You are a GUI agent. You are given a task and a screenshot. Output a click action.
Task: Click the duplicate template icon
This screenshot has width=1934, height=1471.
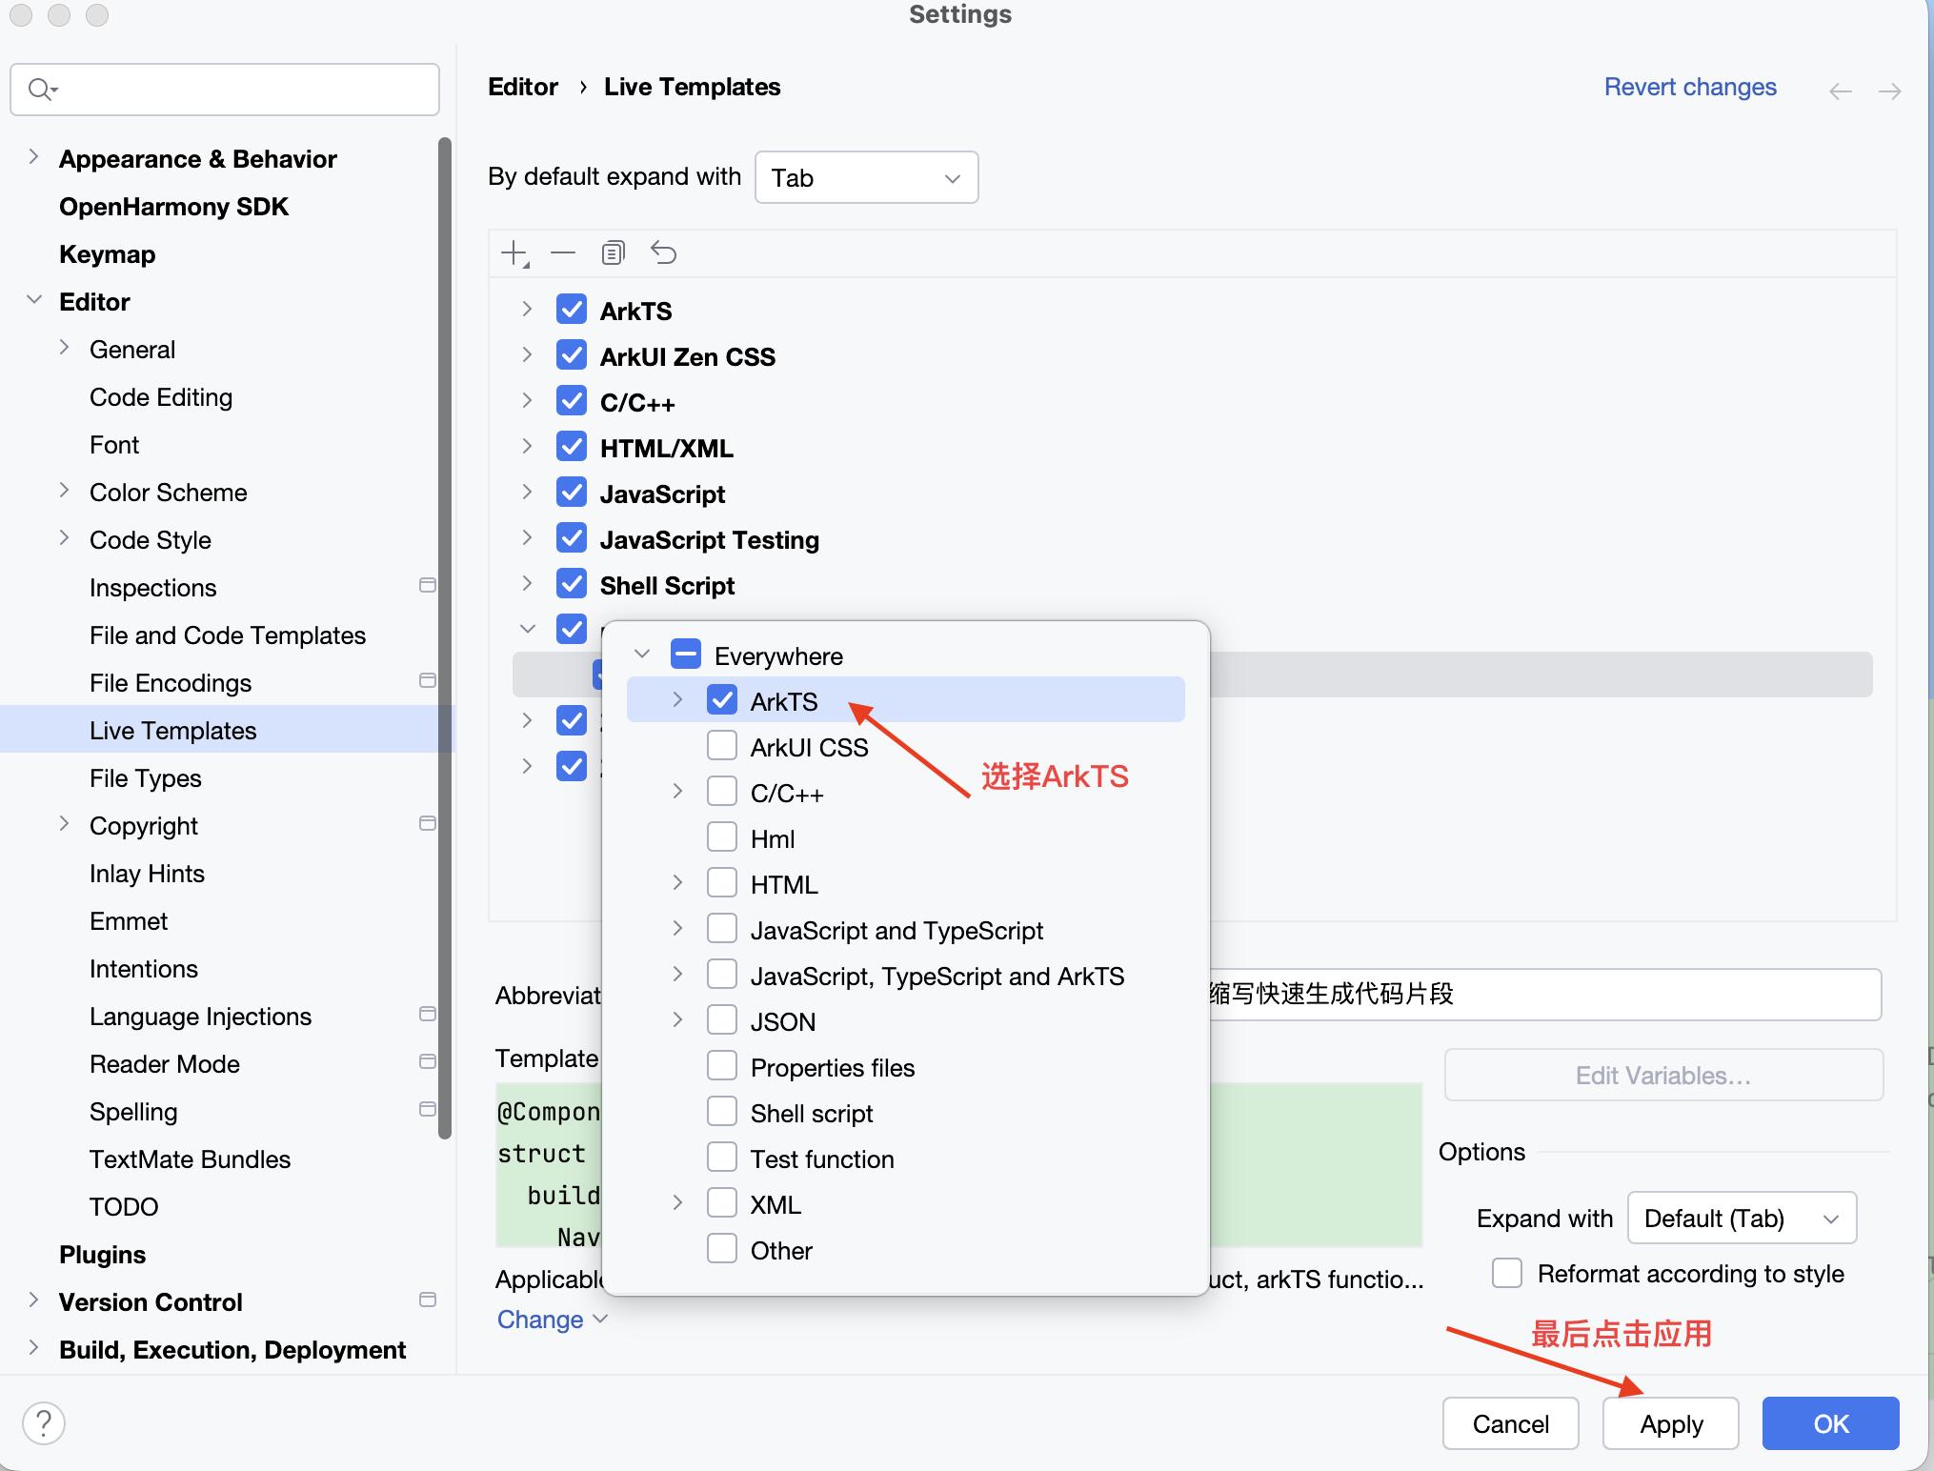tap(613, 253)
